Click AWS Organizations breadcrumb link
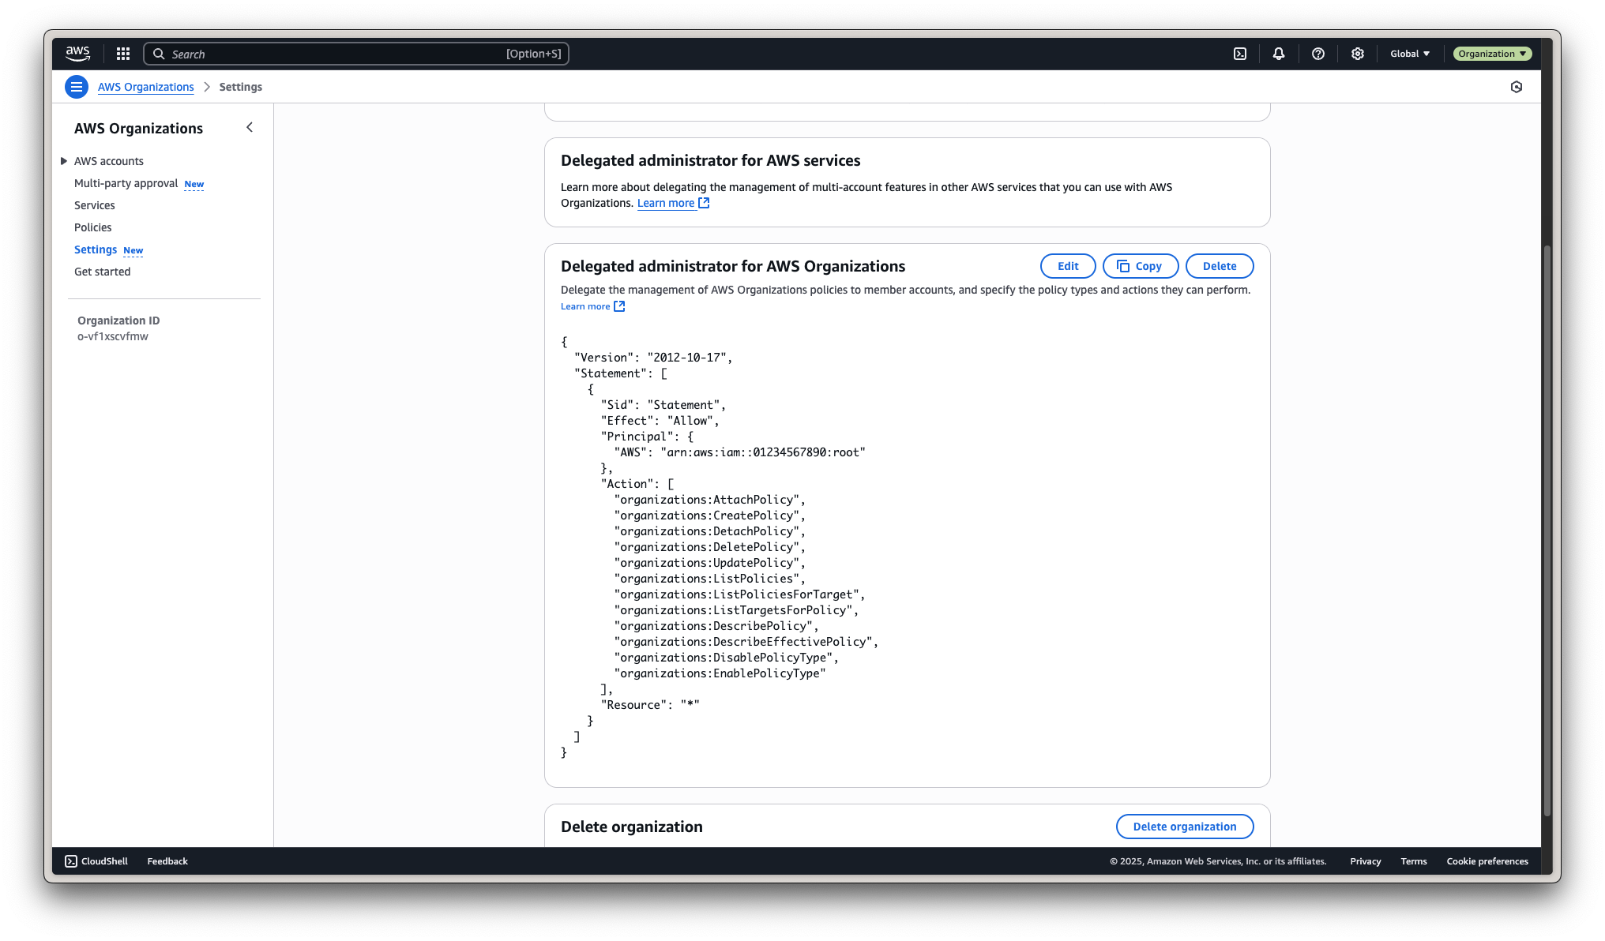 (x=146, y=87)
